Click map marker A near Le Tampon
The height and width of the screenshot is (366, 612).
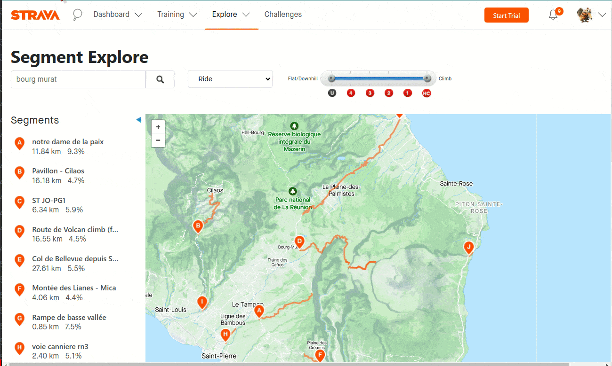click(x=258, y=311)
